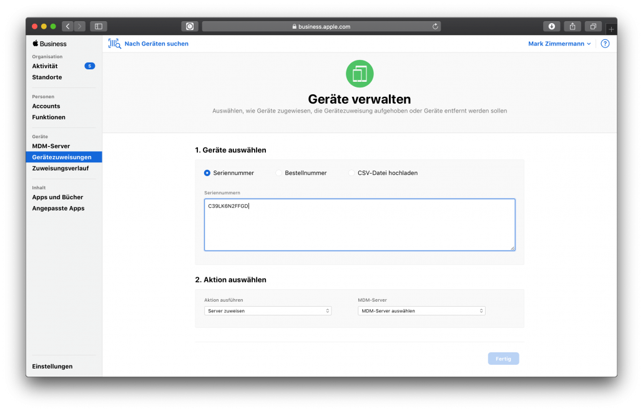The image size is (643, 411).
Task: Open the help question mark icon
Action: click(x=605, y=44)
